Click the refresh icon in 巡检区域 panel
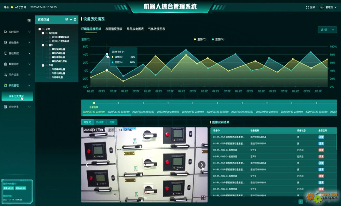The image size is (341, 206). (x=75, y=19)
